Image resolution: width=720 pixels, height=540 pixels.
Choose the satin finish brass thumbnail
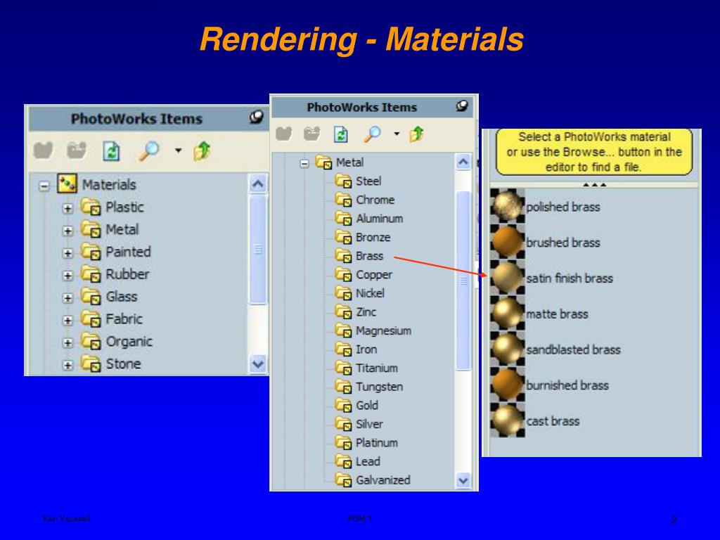pyautogui.click(x=508, y=278)
